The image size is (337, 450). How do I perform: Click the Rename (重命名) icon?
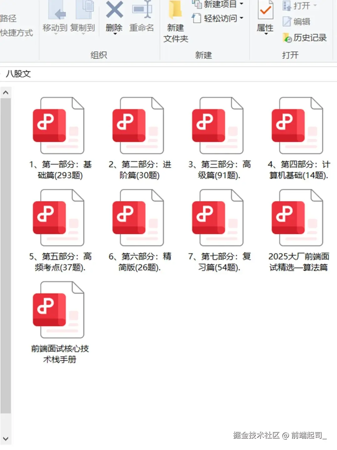[x=142, y=11]
